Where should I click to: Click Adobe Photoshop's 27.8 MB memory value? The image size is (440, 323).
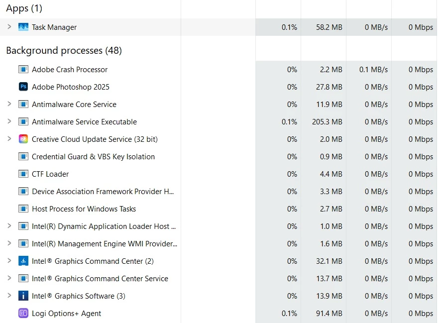[329, 87]
